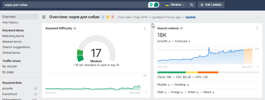The width and height of the screenshot is (265, 100).
Task: Click the locked Growth option
Action: click(164, 41)
